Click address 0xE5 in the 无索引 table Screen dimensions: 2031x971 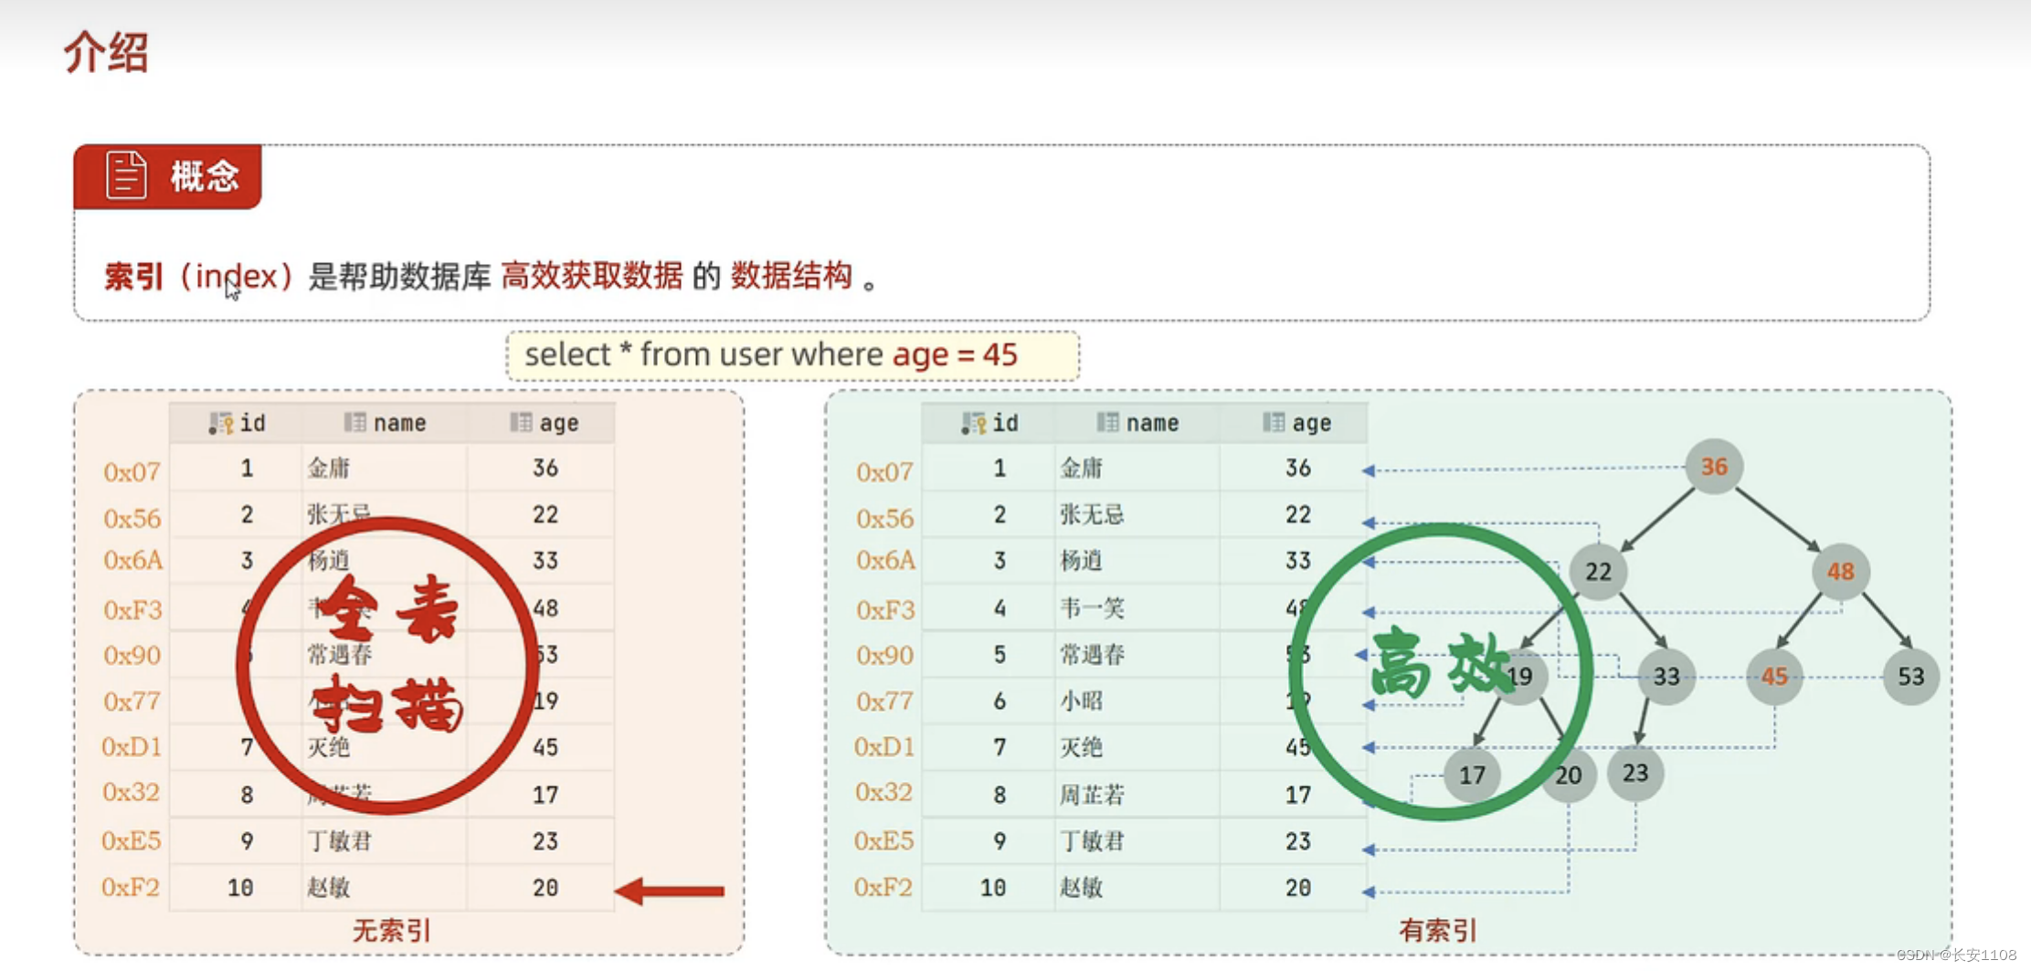click(131, 840)
